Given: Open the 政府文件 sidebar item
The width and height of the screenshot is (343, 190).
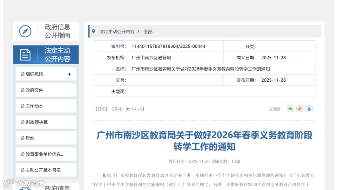Looking at the screenshot, I should [x=46, y=90].
